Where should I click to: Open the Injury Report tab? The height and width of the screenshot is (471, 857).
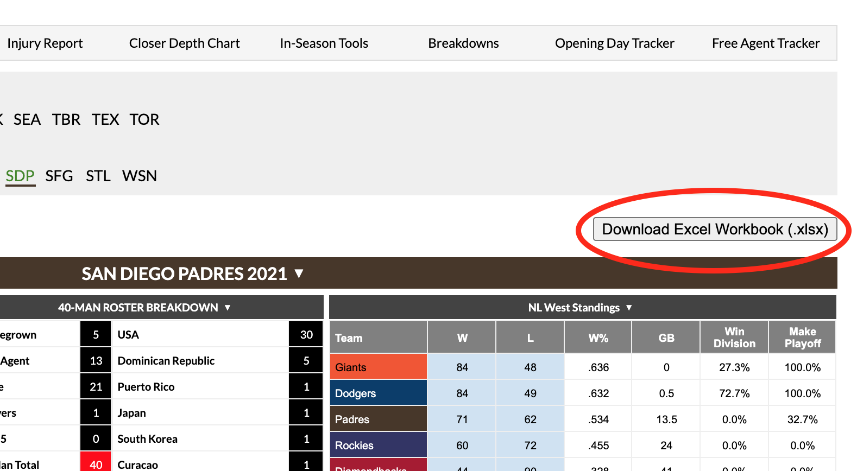point(45,43)
